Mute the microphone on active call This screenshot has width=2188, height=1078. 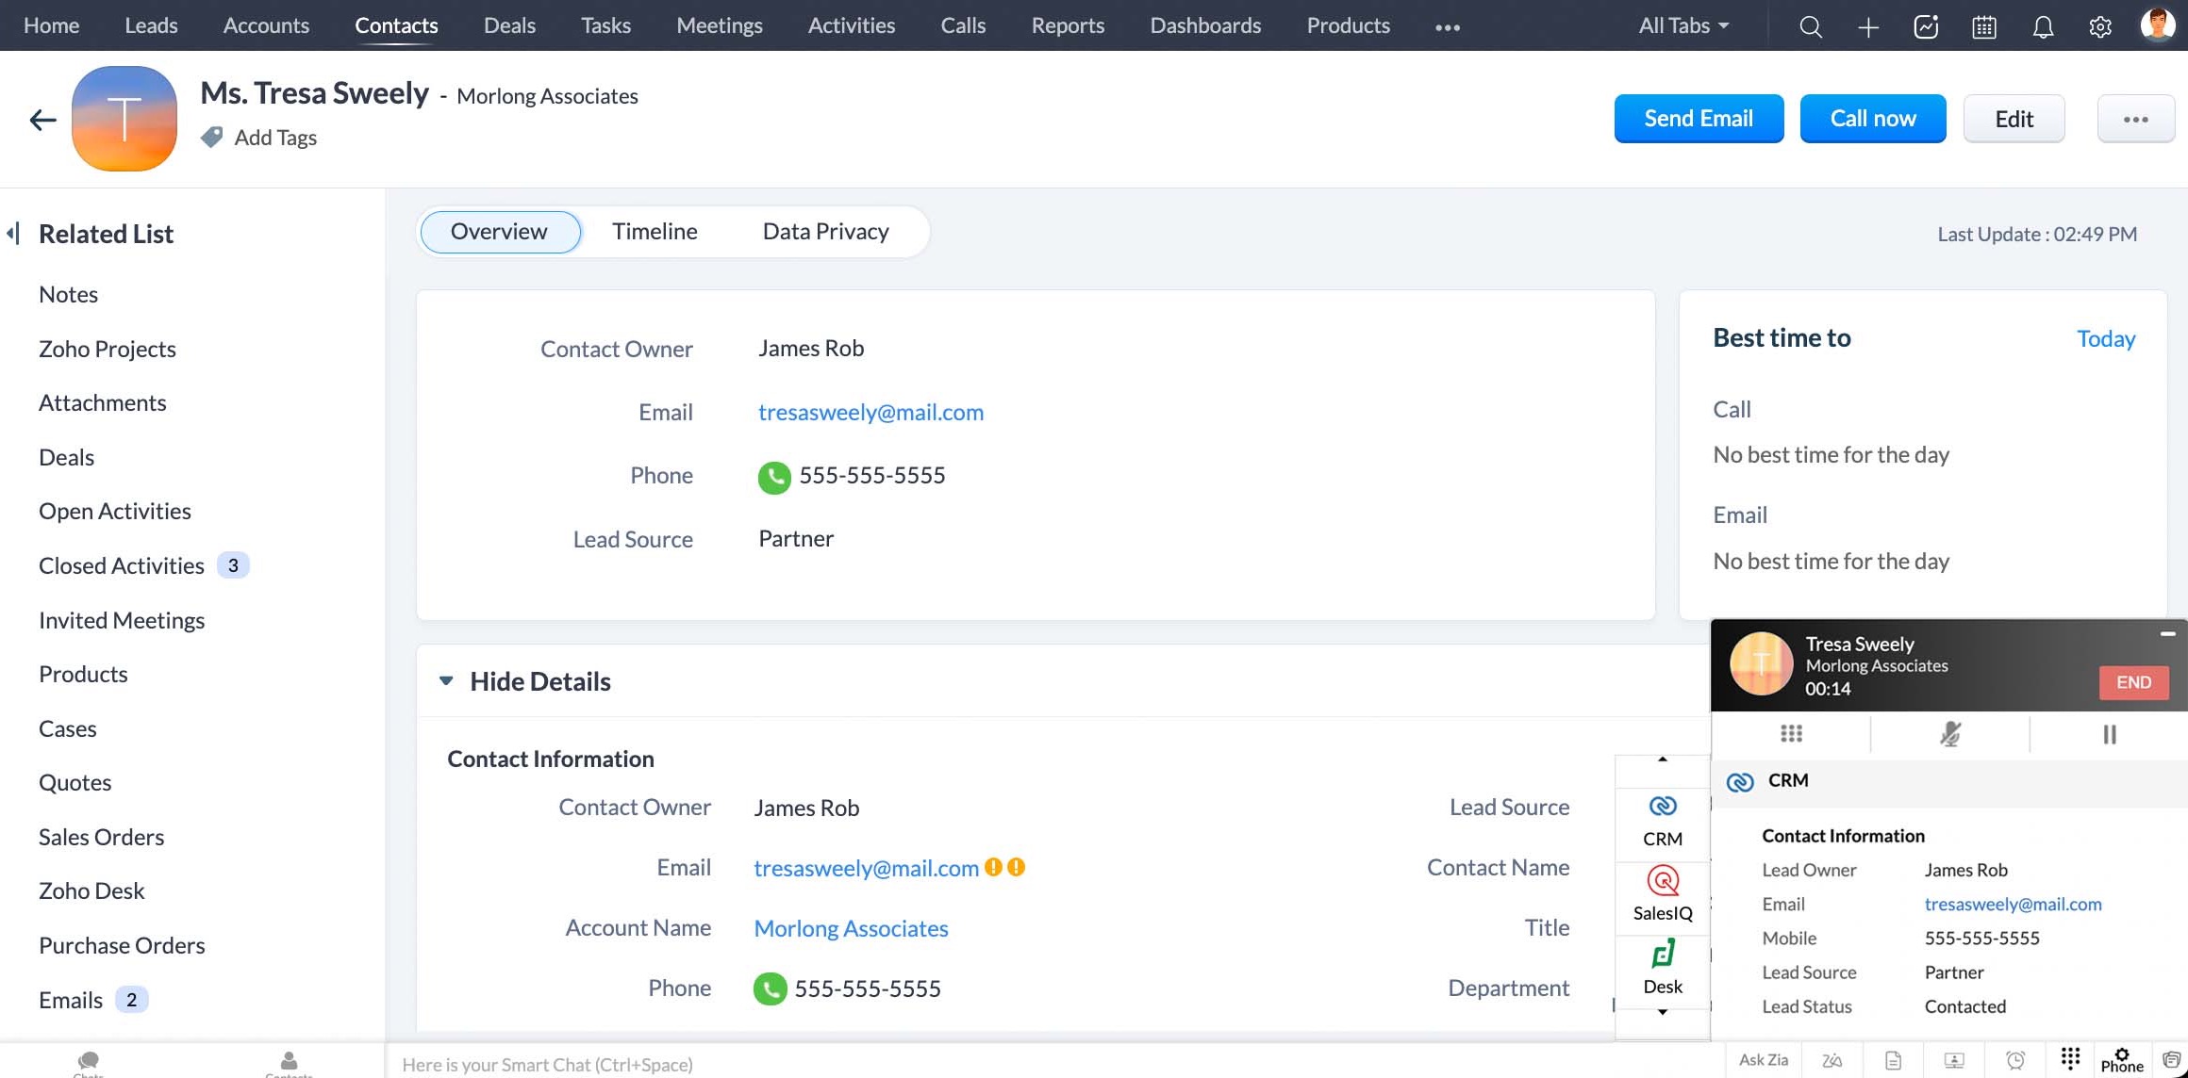pos(1950,733)
